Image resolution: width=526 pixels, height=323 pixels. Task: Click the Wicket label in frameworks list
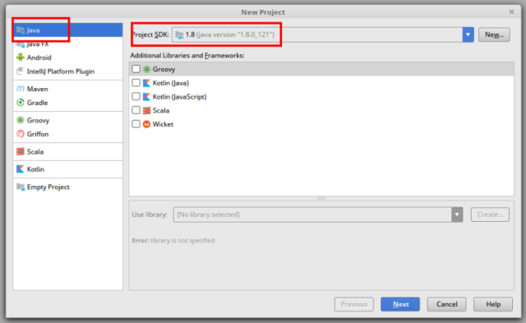point(163,124)
